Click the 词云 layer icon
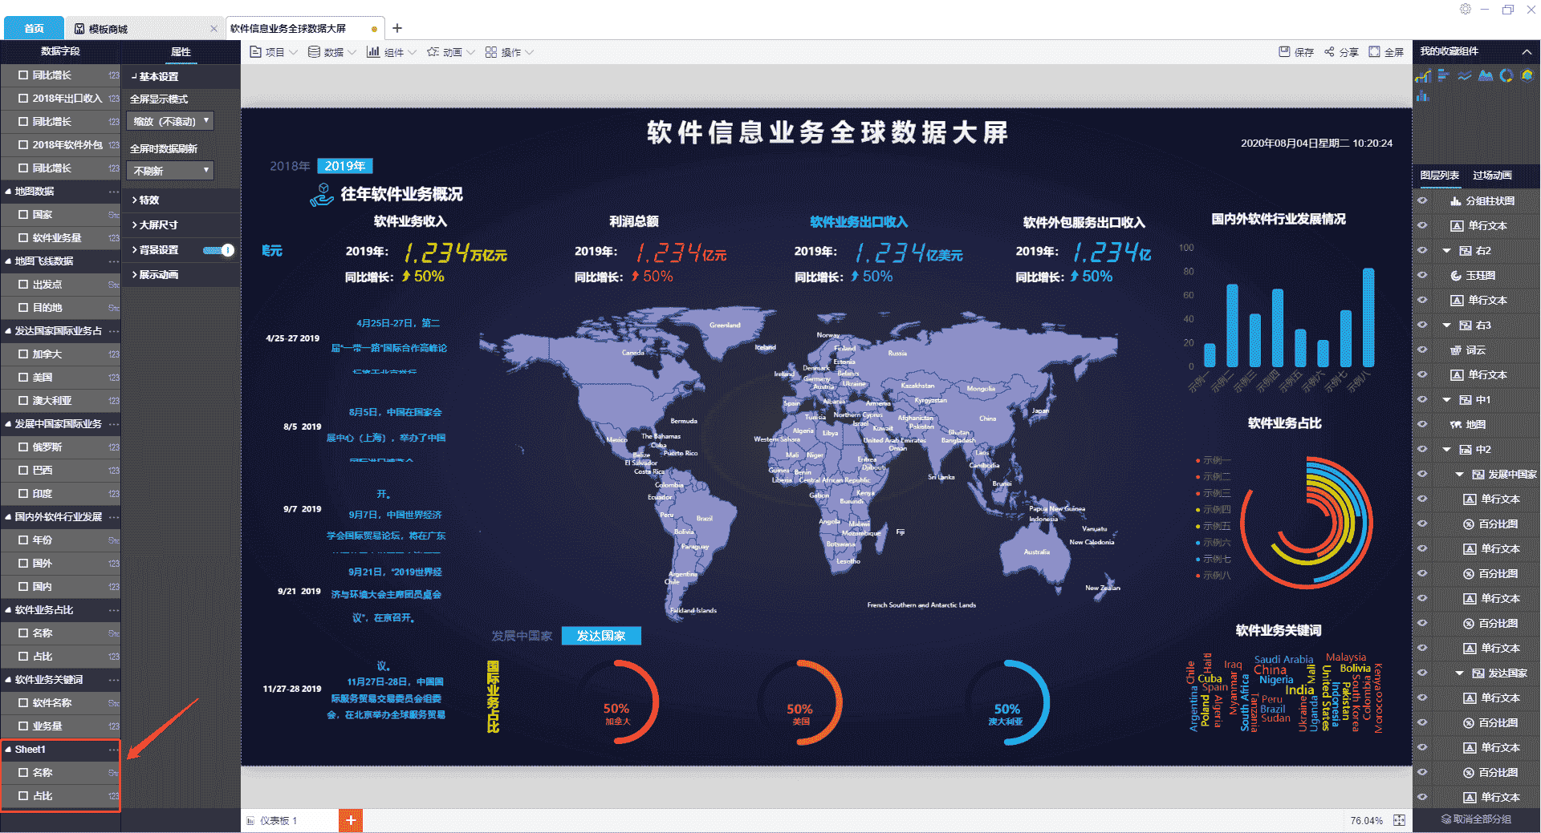 click(1456, 350)
